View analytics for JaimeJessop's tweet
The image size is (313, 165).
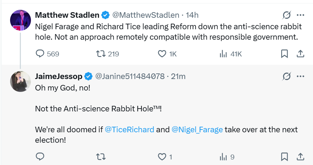pos(223,157)
